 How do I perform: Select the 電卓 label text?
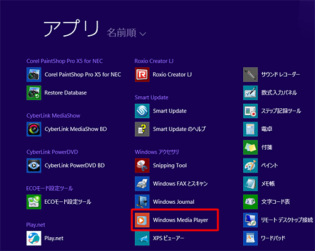tap(266, 129)
